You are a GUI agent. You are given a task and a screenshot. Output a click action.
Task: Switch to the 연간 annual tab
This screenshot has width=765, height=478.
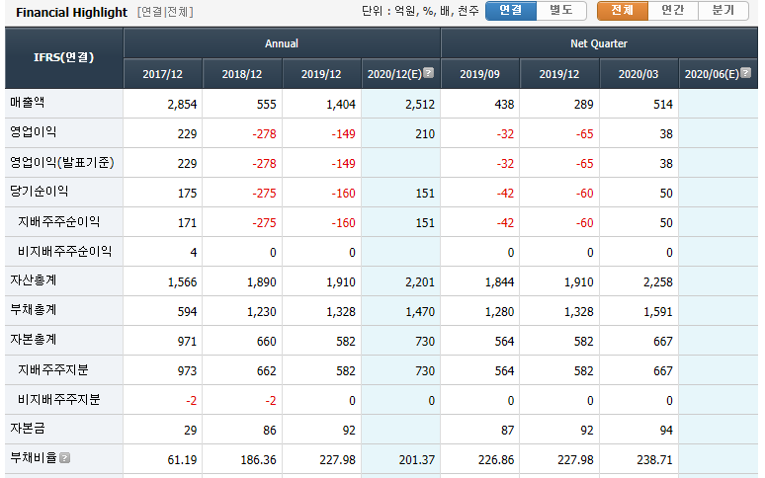point(673,10)
